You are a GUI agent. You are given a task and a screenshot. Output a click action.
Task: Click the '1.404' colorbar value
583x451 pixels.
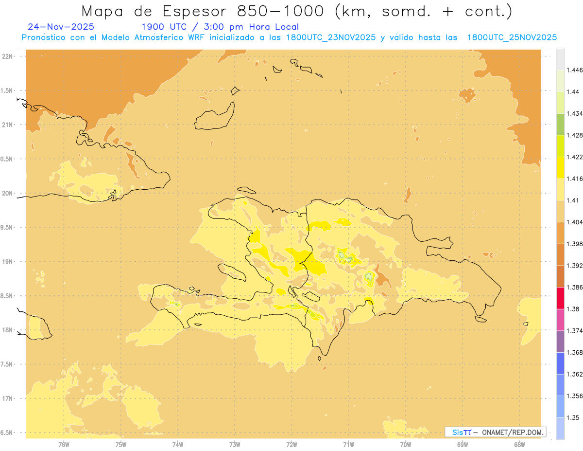[576, 222]
